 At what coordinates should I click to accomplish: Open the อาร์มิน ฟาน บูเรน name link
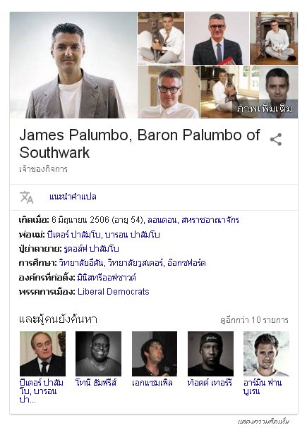pos(263,386)
